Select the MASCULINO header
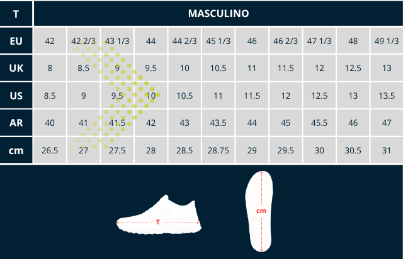This screenshot has width=403, height=259. pos(218,13)
